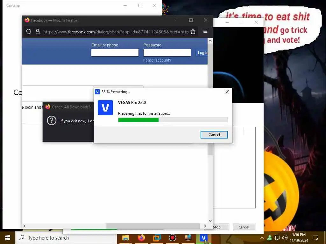Open the Forgot account? link
The width and height of the screenshot is (326, 244).
click(157, 60)
